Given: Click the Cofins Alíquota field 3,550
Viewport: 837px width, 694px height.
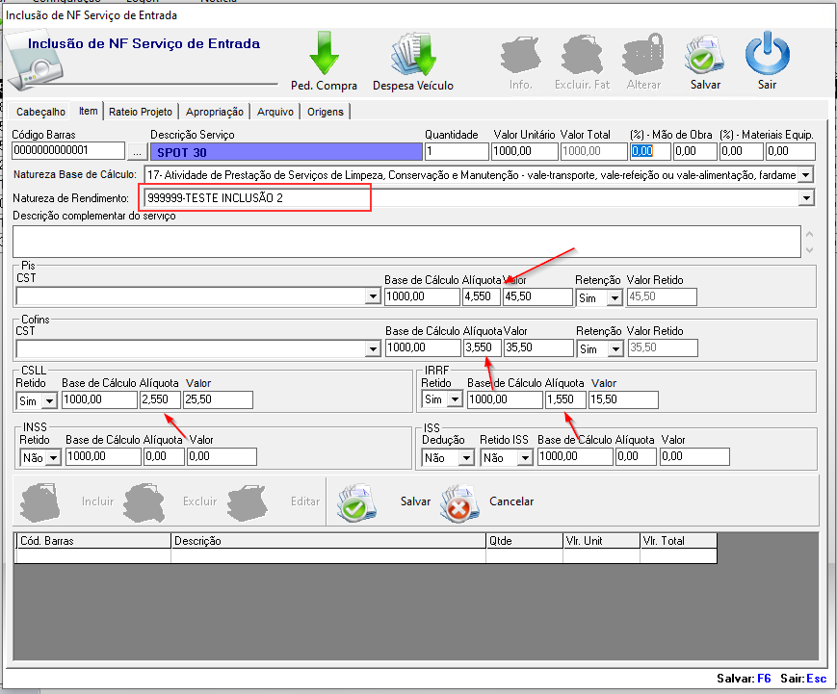Looking at the screenshot, I should point(483,347).
